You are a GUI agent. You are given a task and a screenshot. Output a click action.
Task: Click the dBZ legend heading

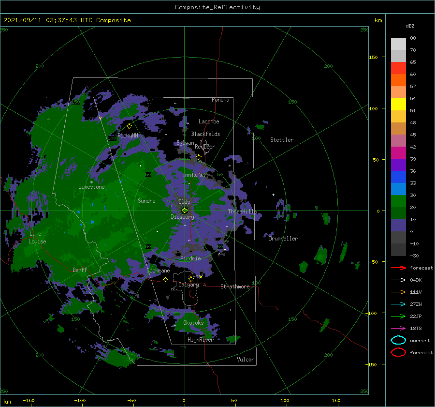coord(410,26)
